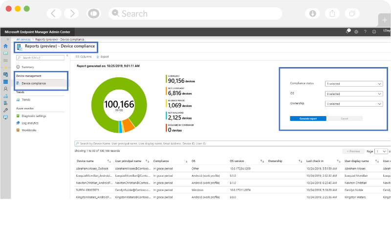Click the 90,156 compliant devices legend

[180, 79]
